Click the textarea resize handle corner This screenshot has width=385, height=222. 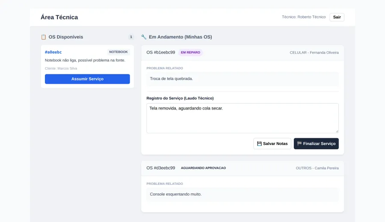pyautogui.click(x=337, y=131)
